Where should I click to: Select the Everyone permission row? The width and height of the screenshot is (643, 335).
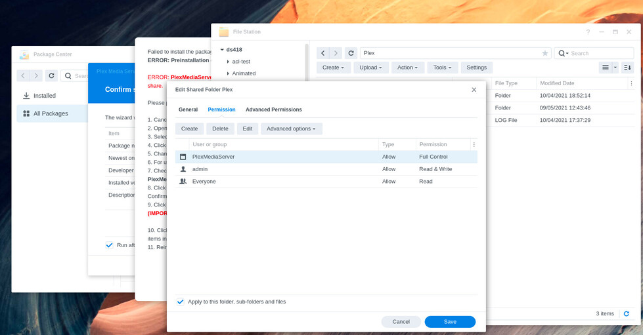pyautogui.click(x=326, y=182)
